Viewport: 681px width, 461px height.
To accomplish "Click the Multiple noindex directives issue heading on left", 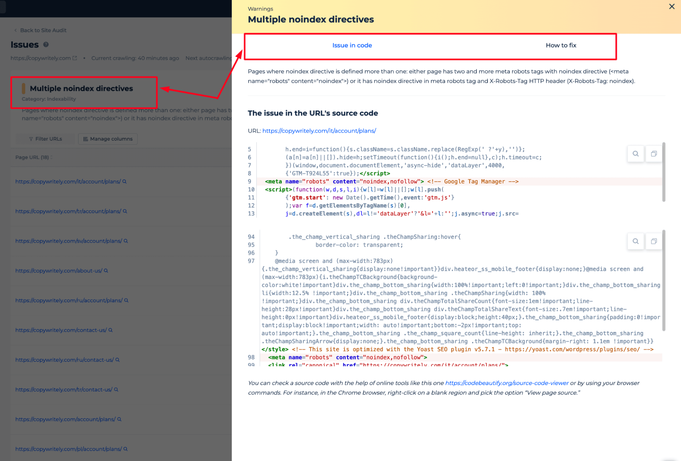I will [81, 89].
